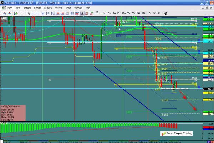The image size is (214, 143).
Task: Click the Weekly (W) timeframe button
Action: [154, 13]
